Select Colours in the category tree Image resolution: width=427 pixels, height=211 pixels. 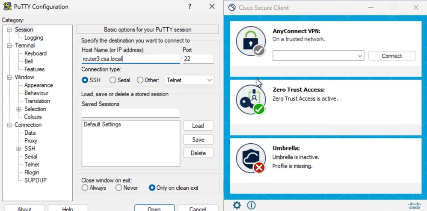tap(33, 117)
